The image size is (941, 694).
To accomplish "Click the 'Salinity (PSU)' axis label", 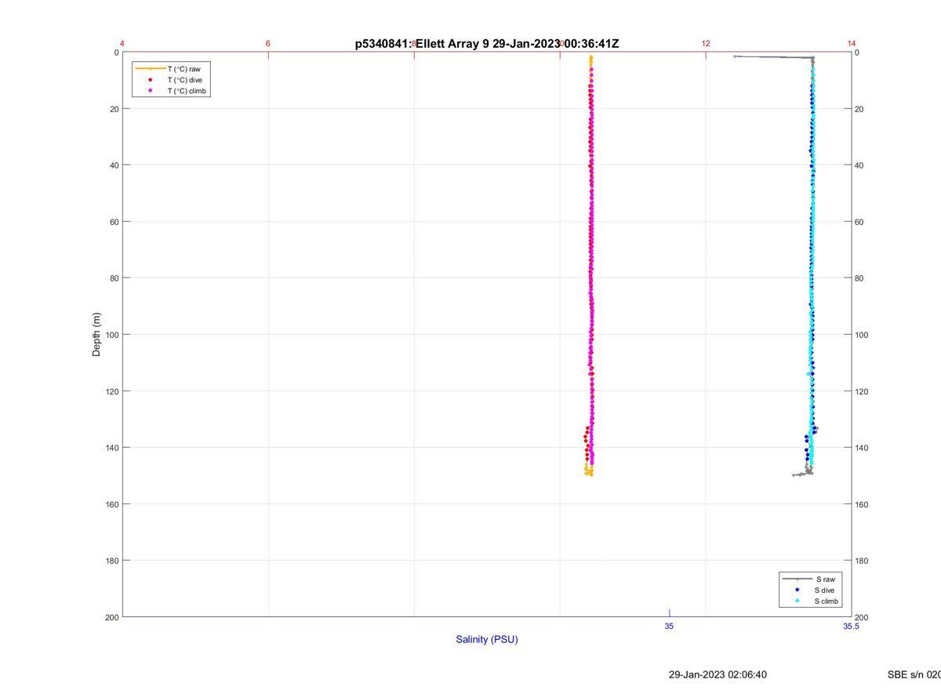I will coord(487,639).
